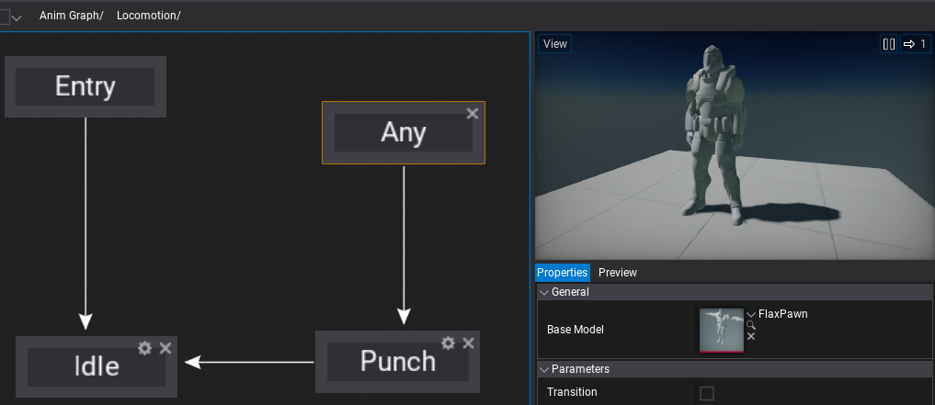Select the Properties tab

pos(563,272)
